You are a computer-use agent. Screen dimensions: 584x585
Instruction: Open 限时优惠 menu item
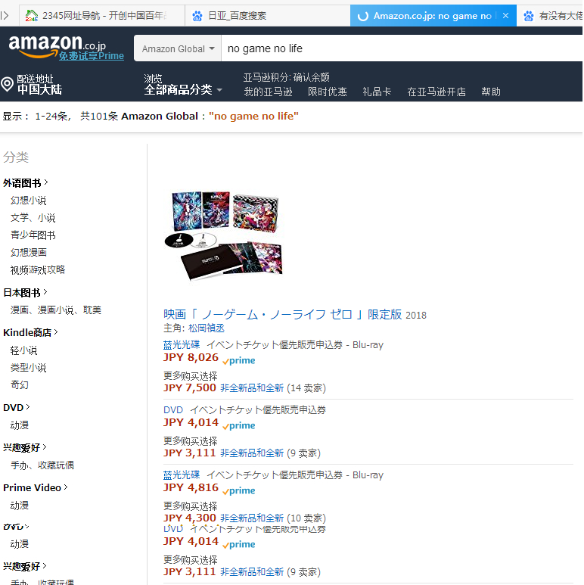(328, 92)
